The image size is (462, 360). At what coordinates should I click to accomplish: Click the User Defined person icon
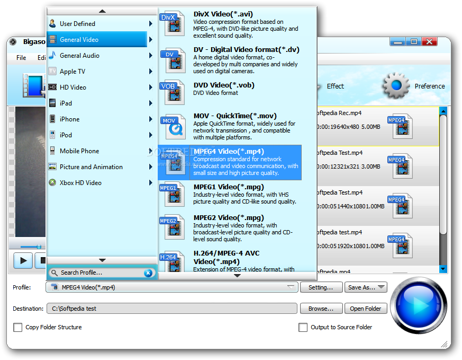52,24
